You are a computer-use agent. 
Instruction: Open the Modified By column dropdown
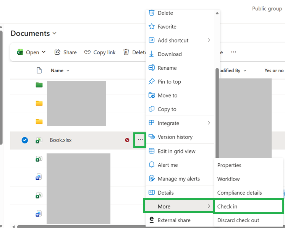(245, 71)
